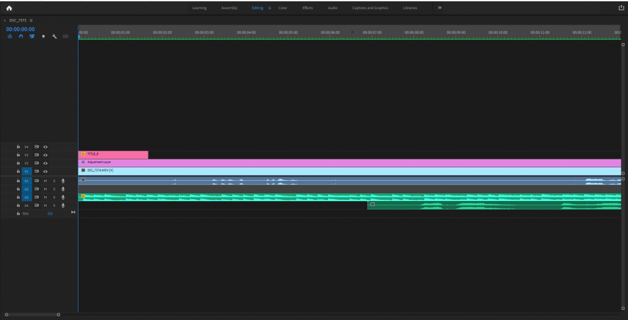
Task: Toggle Snap in Timeline magnet icon
Action: 21,36
